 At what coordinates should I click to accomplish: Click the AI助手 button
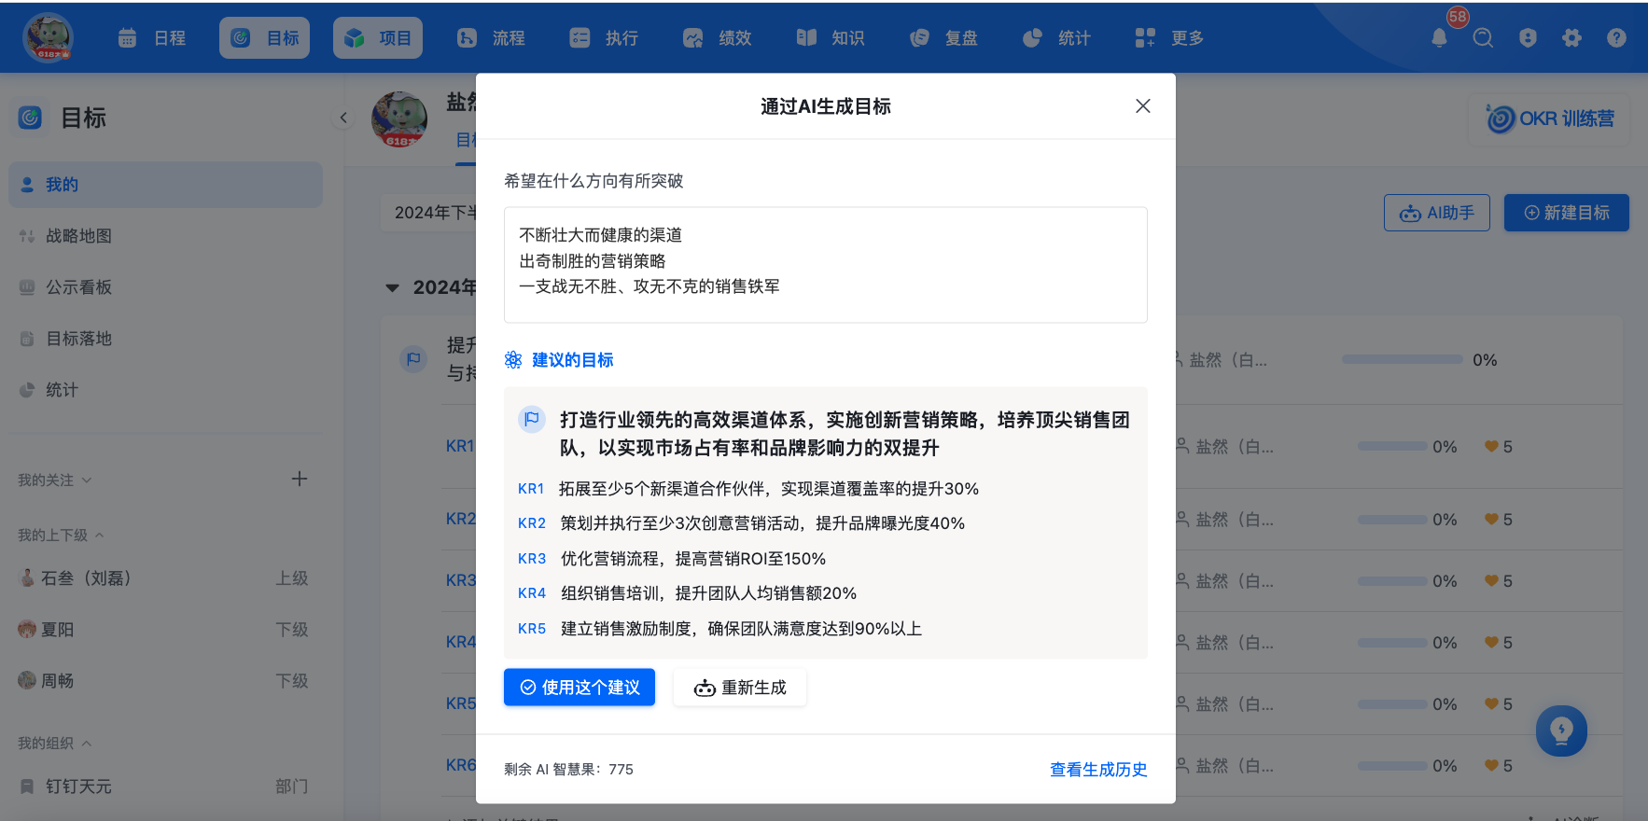click(1437, 213)
